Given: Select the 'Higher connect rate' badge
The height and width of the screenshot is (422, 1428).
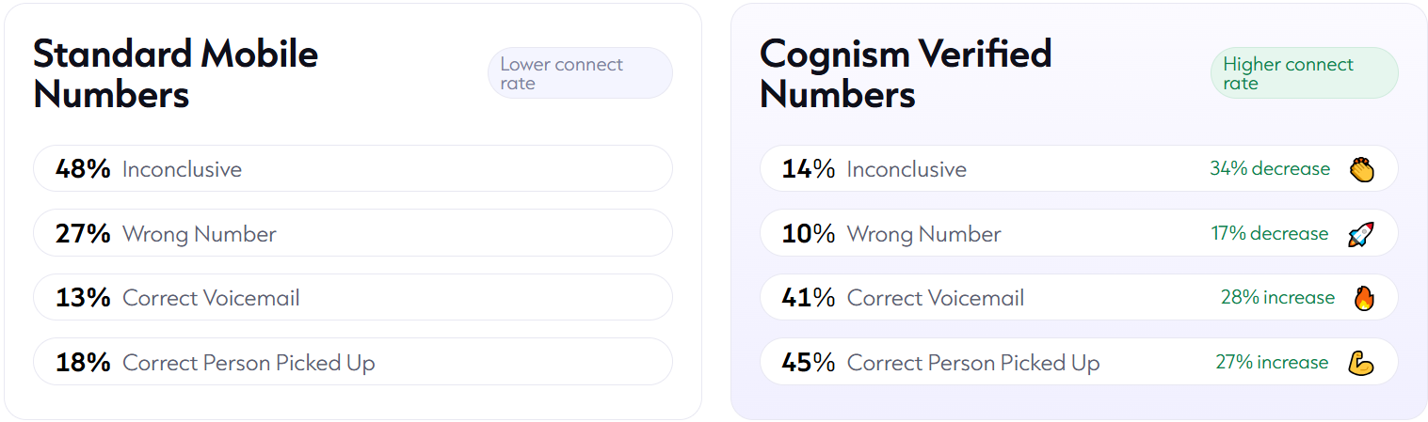Looking at the screenshot, I should (x=1305, y=73).
